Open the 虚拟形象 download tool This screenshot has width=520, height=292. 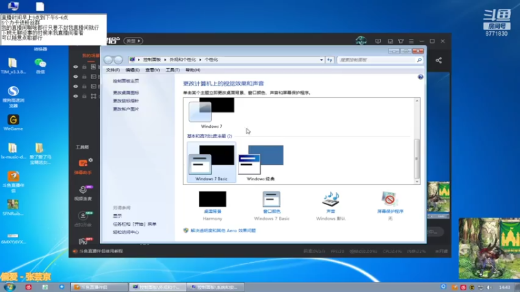point(83,219)
